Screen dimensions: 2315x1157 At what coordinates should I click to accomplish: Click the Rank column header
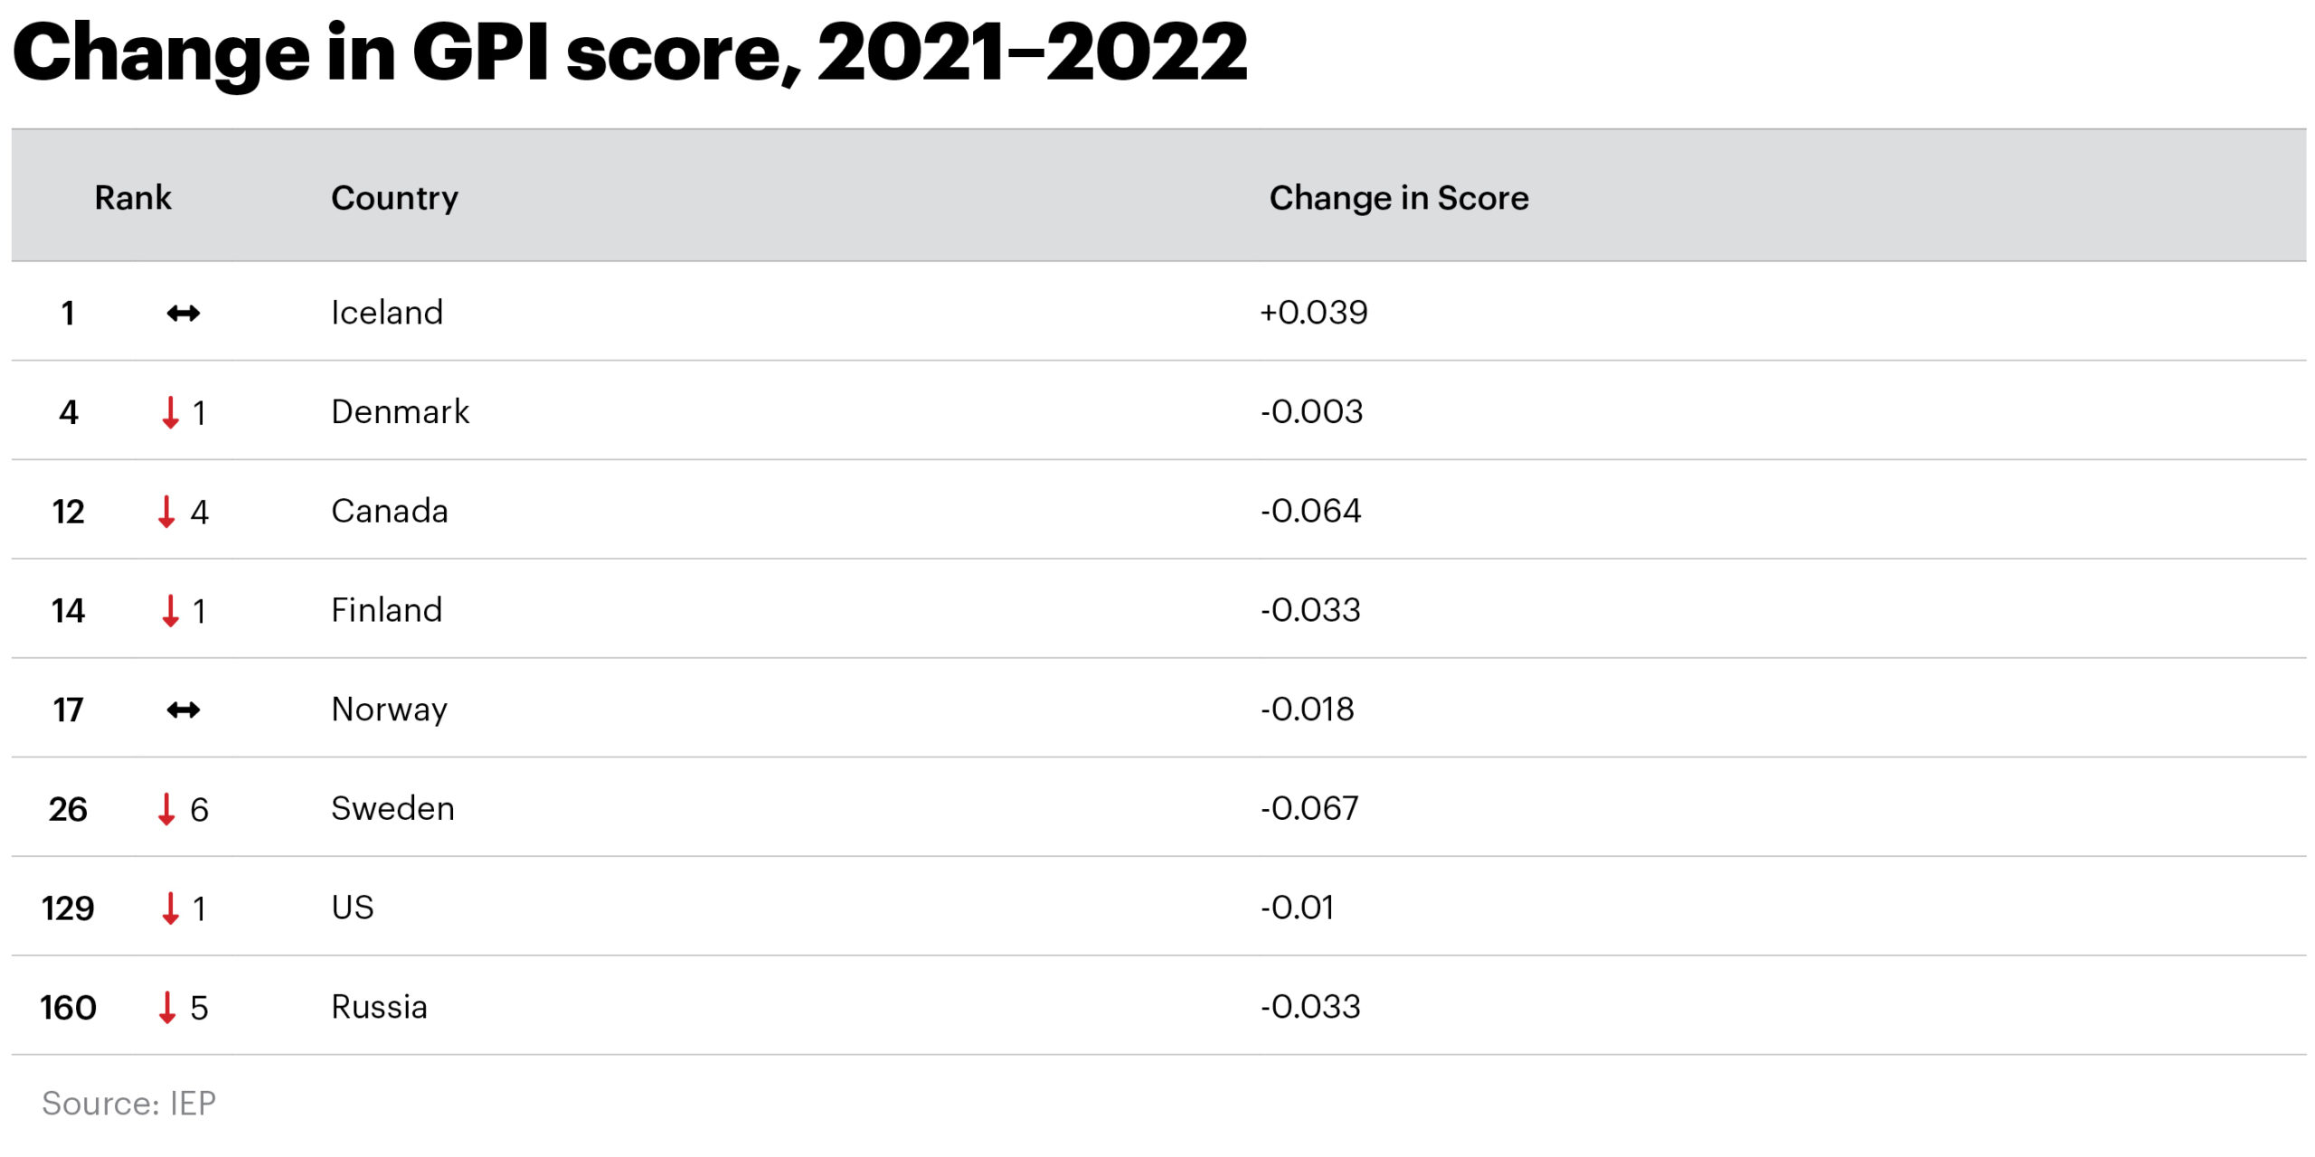point(133,197)
